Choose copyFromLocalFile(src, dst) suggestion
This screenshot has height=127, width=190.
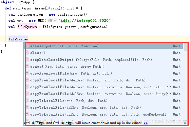pyautogui.click(x=104, y=73)
